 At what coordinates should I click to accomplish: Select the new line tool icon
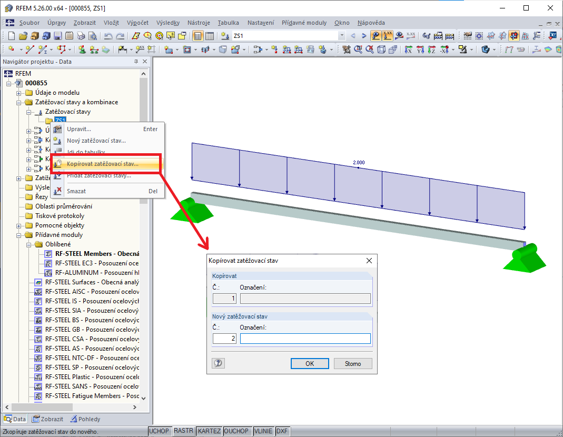30,49
